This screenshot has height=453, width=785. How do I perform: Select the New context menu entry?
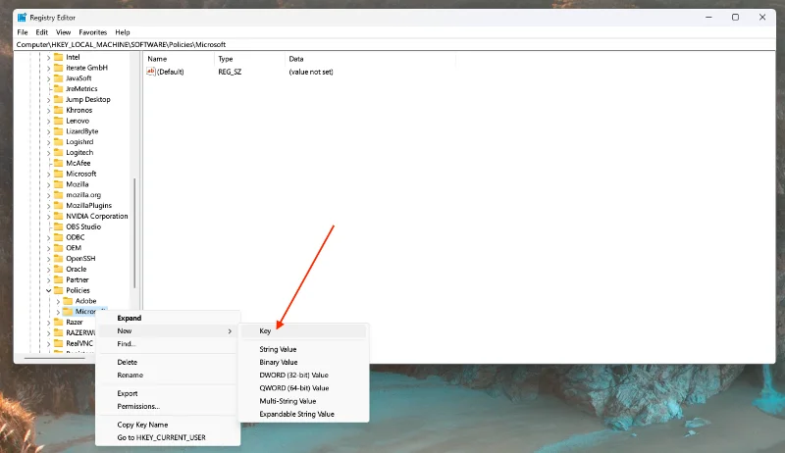168,331
